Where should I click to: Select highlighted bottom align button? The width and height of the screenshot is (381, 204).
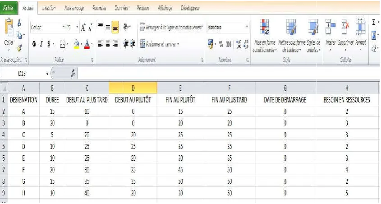click(115, 27)
